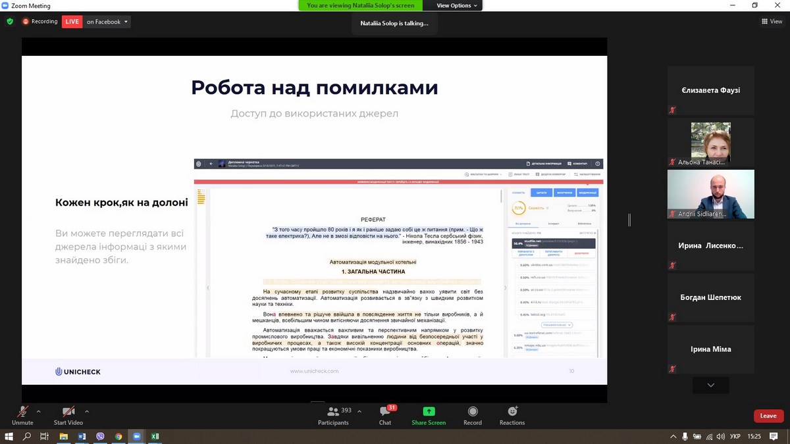Screen dimensions: 790x444
Task: Unmute the microphone
Action: click(22, 414)
